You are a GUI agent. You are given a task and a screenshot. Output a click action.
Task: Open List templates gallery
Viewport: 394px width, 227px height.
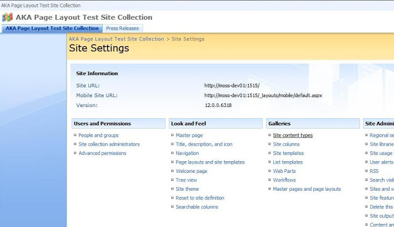click(x=288, y=162)
